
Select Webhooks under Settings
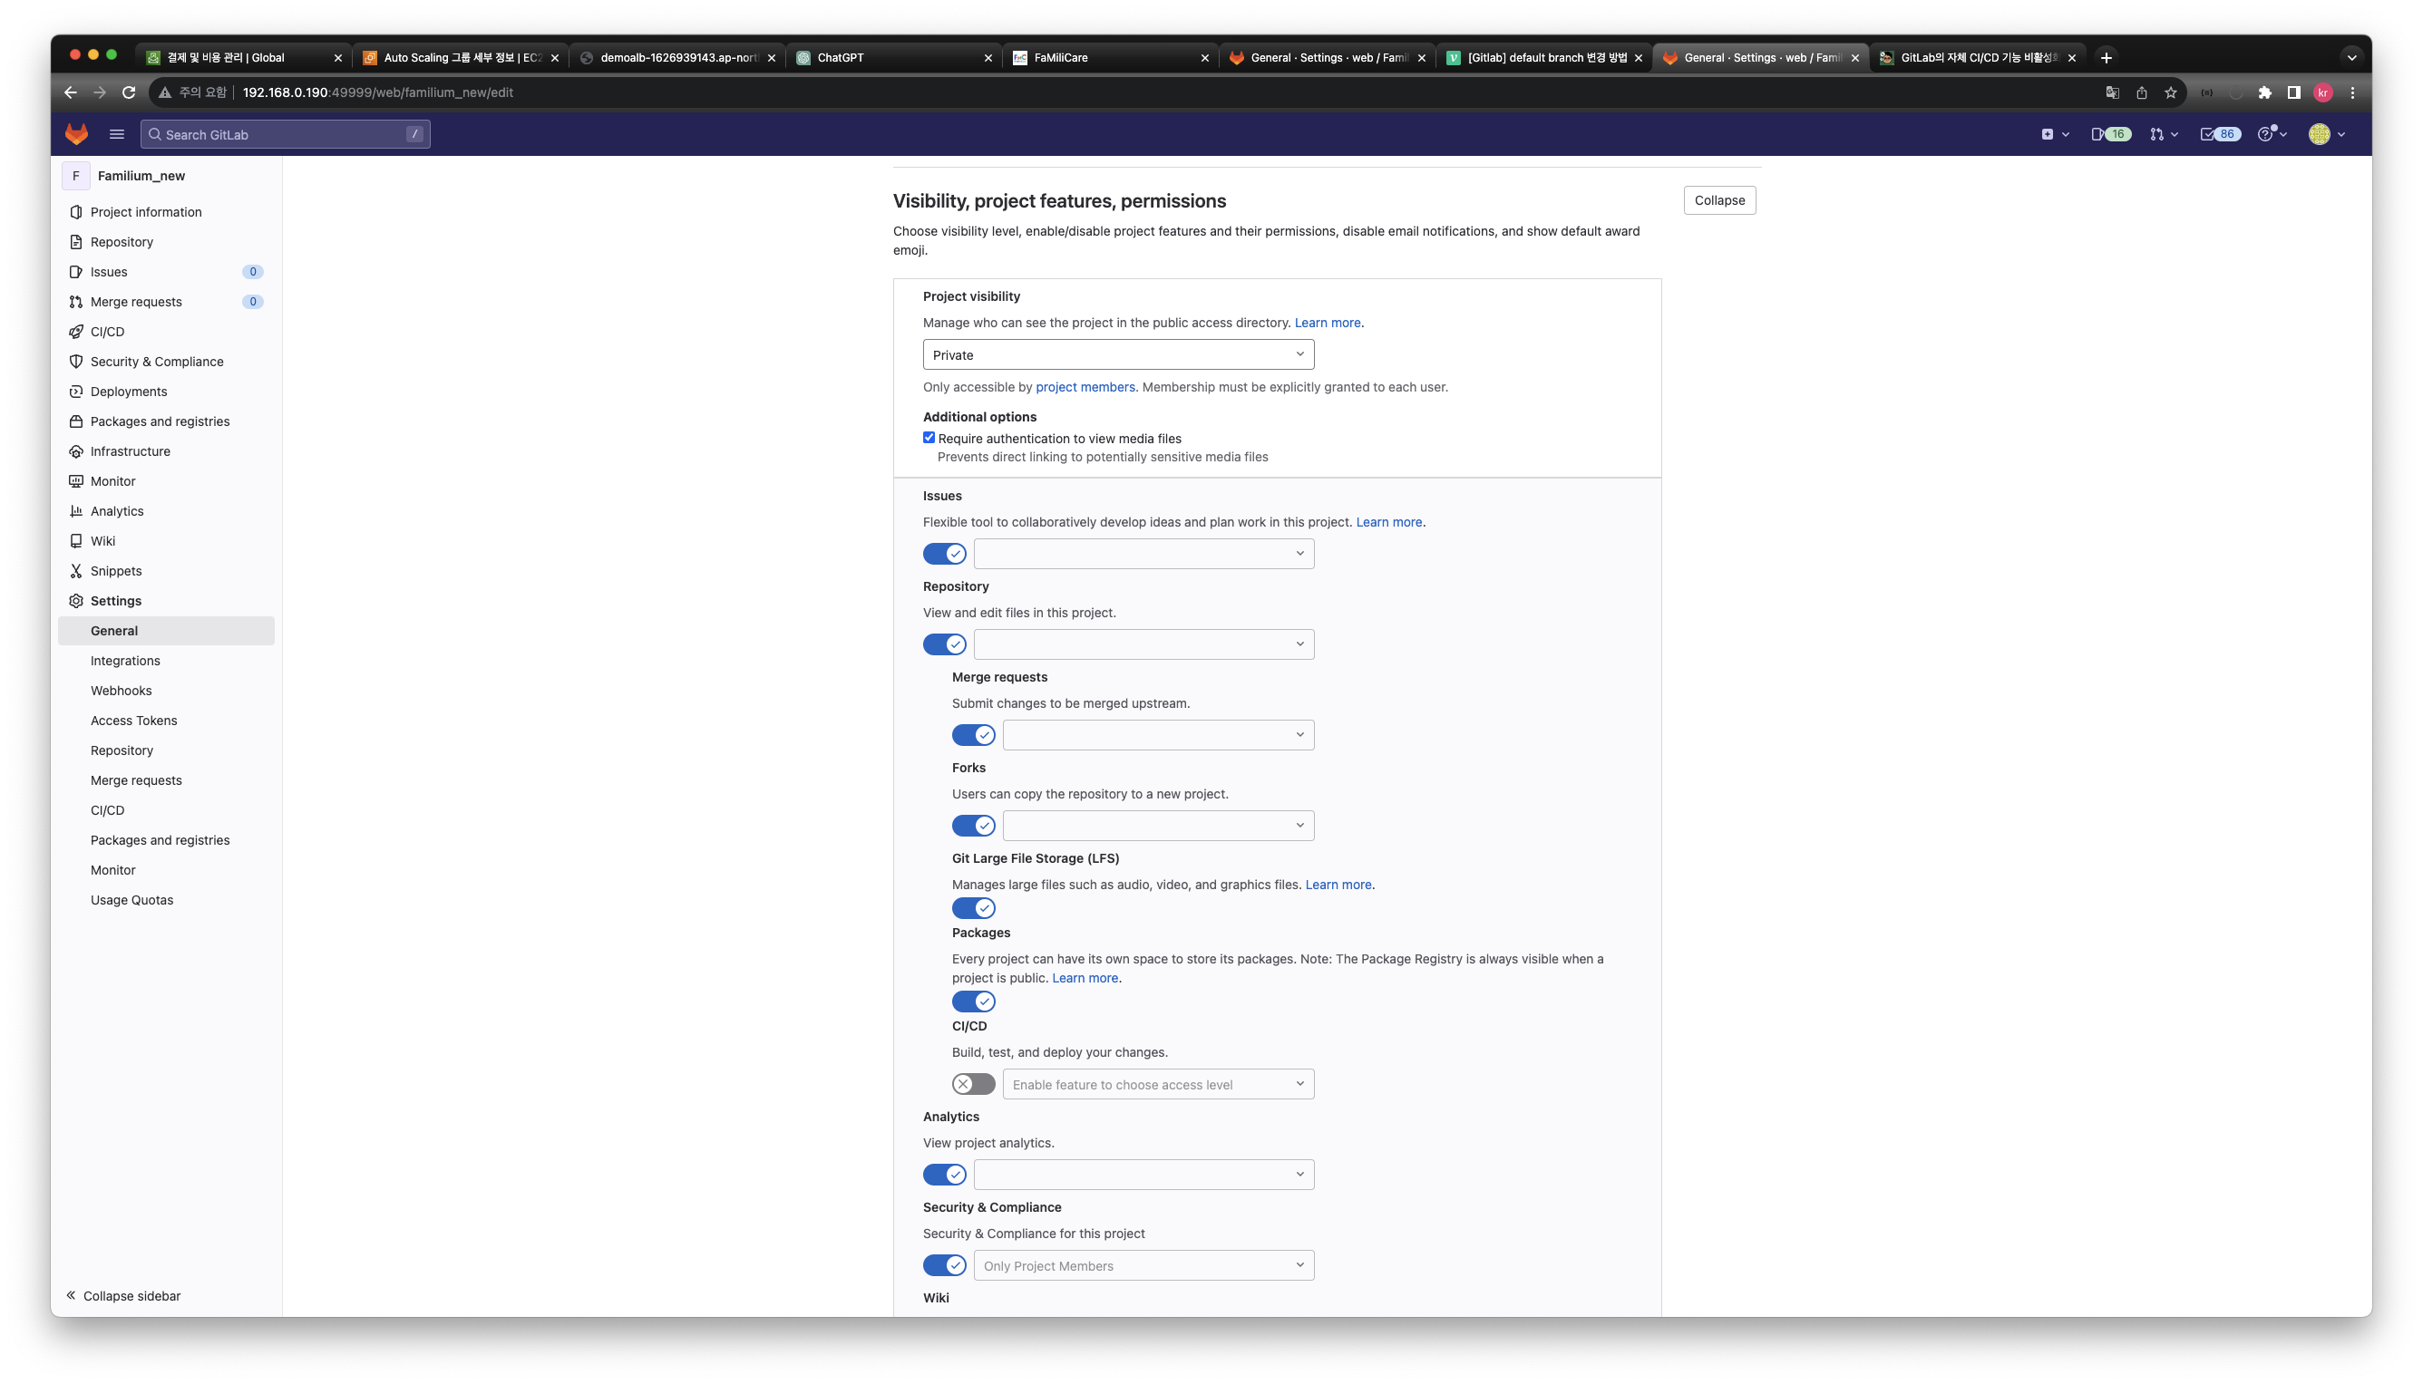click(x=165, y=691)
